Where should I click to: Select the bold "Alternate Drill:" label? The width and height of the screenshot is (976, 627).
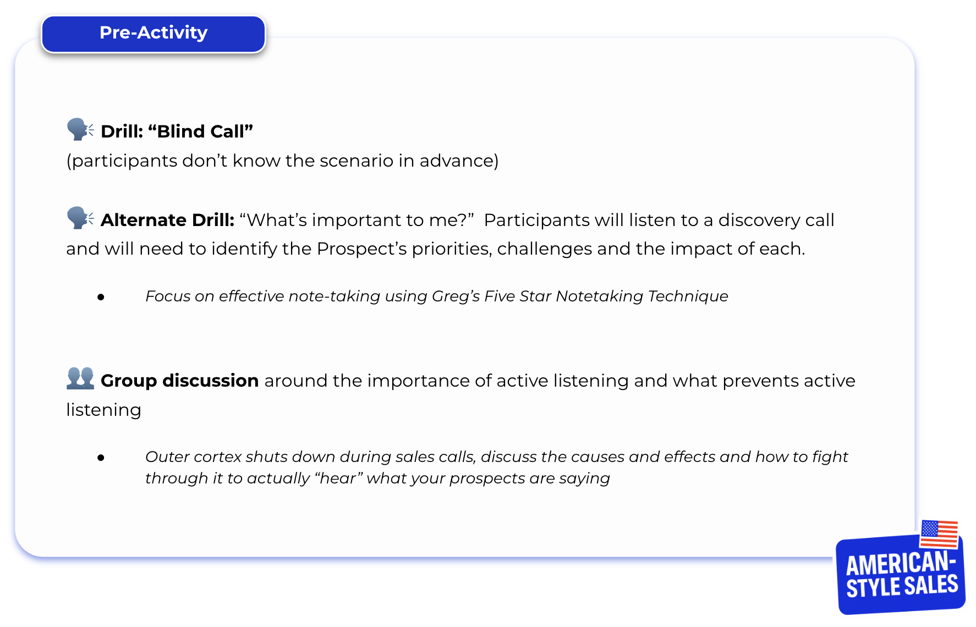[168, 220]
